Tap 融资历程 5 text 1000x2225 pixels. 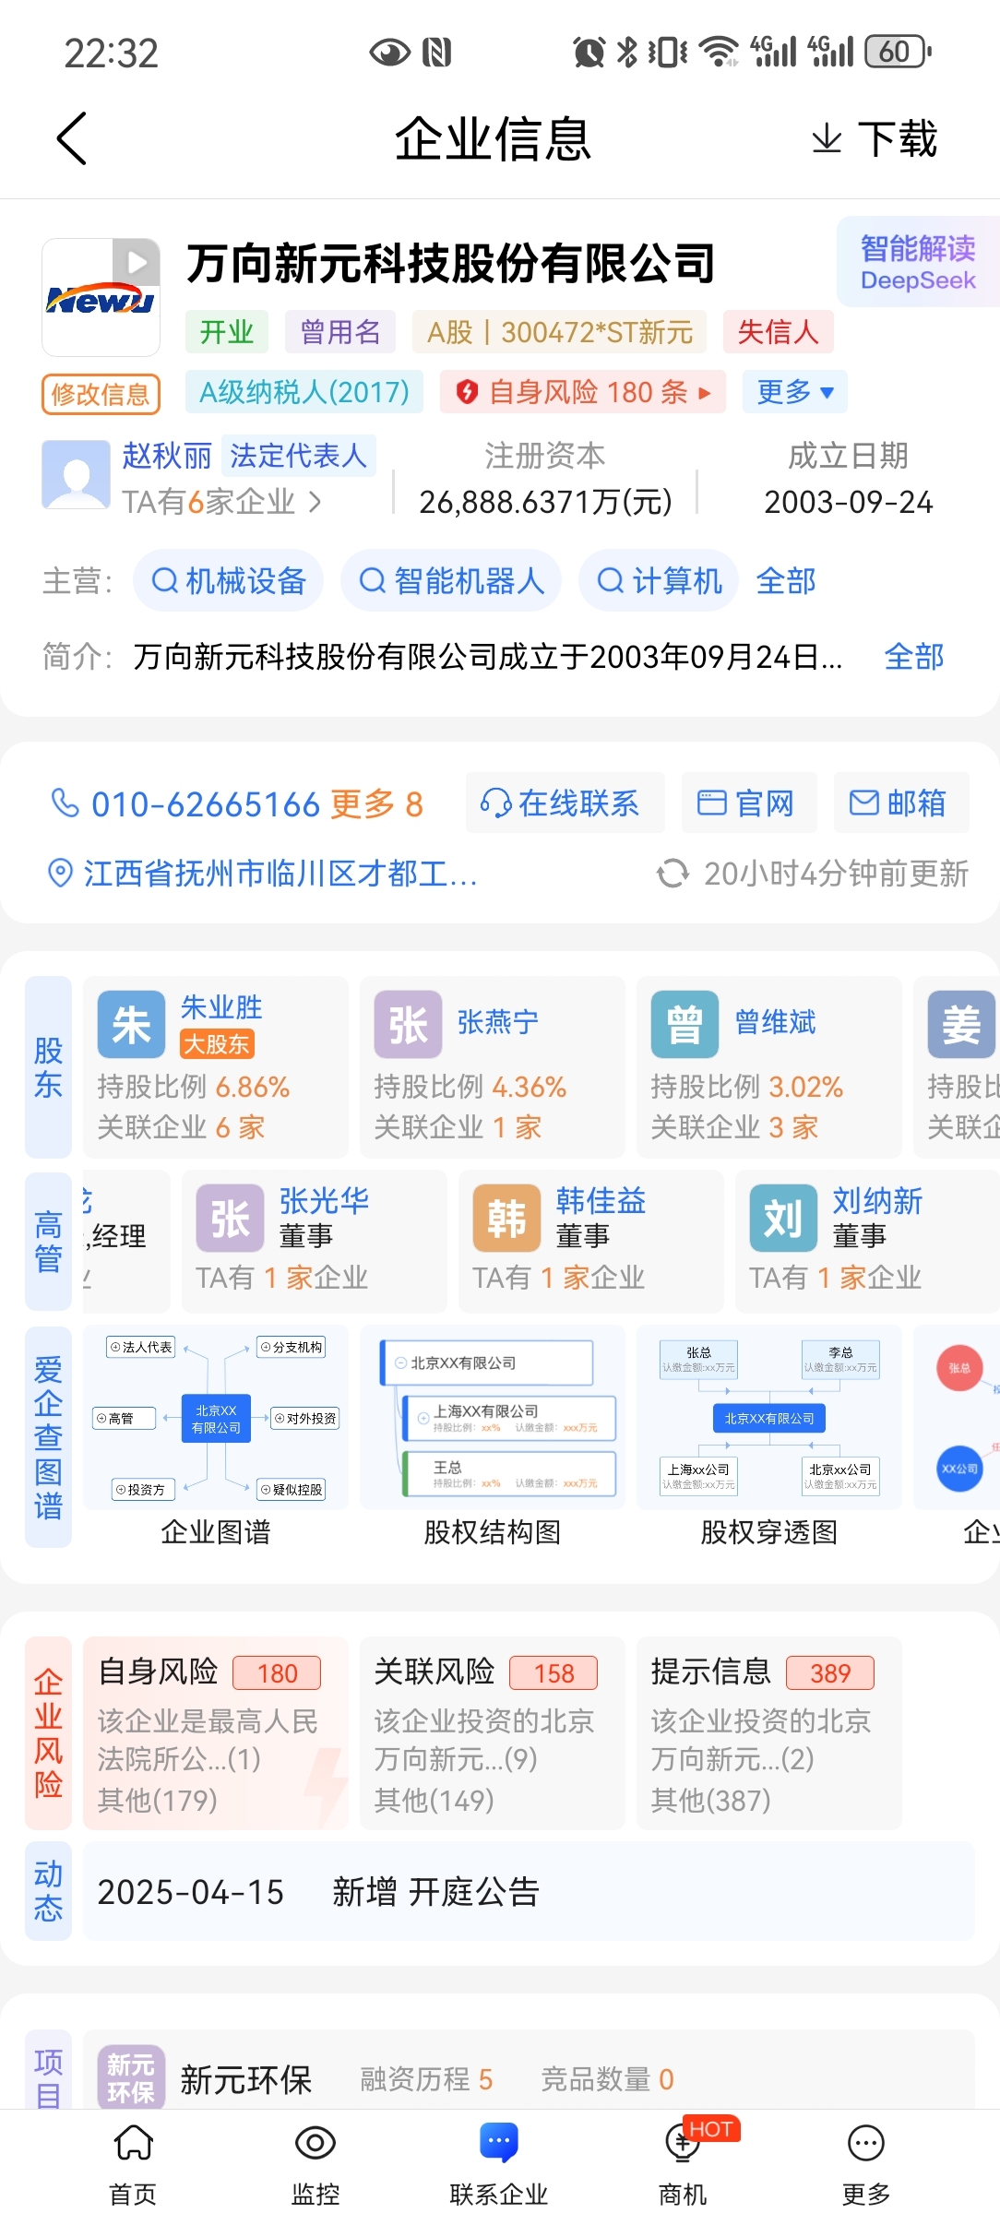426,2079
